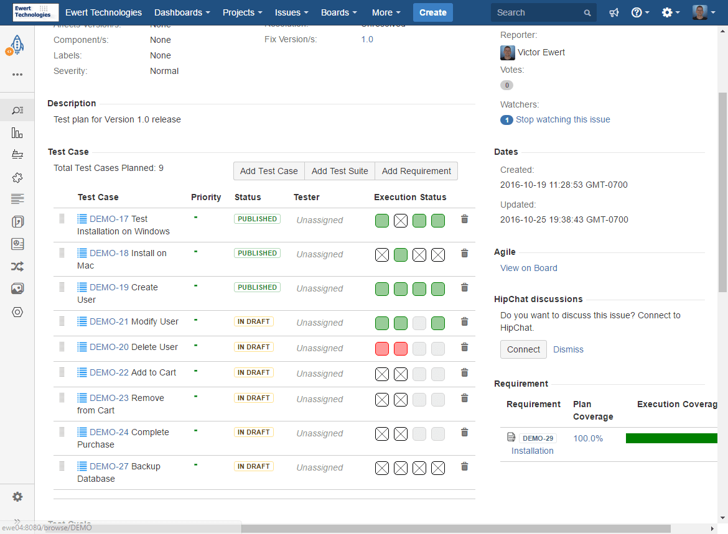Viewport: 728px width, 534px height.
Task: Click the votes count badge
Action: (x=506, y=85)
